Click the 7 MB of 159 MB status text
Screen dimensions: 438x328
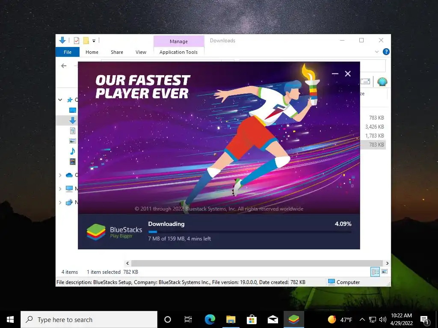coord(179,238)
